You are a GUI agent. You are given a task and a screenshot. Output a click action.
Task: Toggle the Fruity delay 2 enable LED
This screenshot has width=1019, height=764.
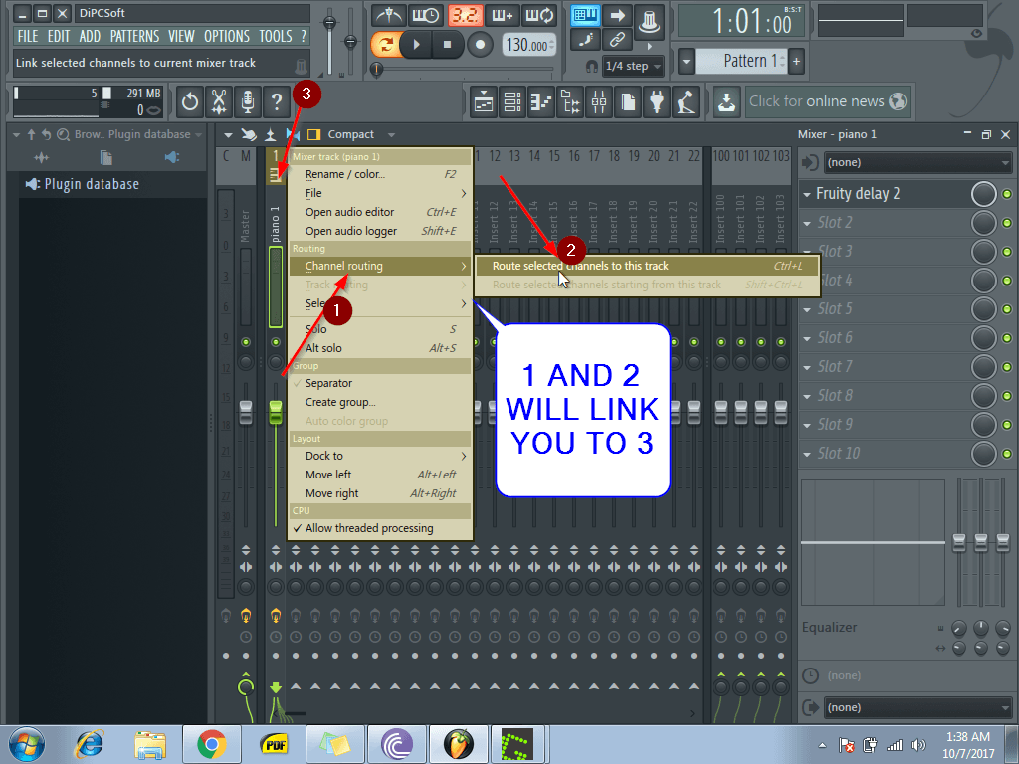1007,194
